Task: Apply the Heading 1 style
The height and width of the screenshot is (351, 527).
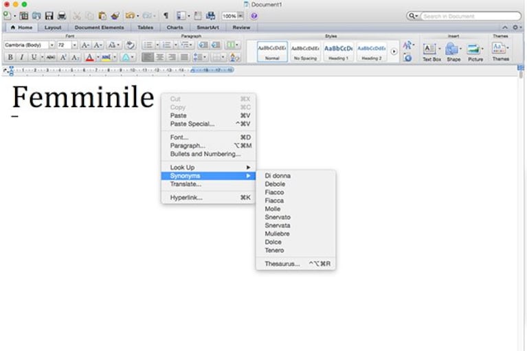Action: tap(338, 52)
